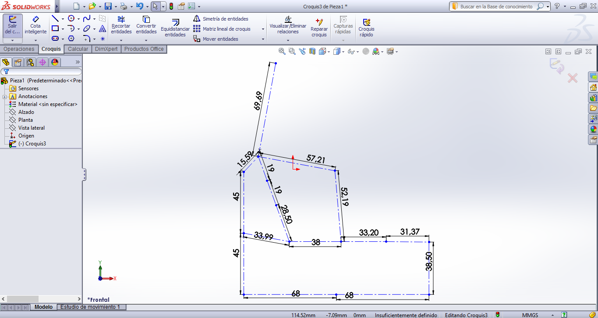Click the MMGS units status button

click(530, 315)
